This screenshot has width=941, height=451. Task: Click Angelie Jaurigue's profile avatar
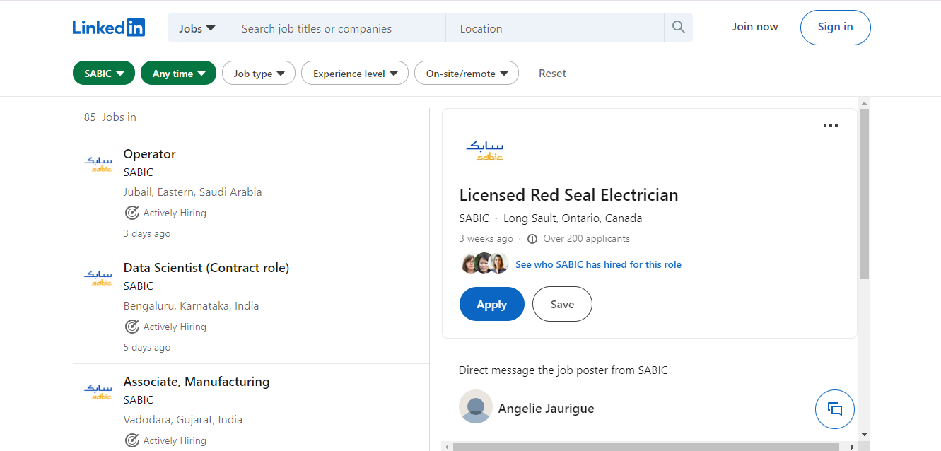475,406
